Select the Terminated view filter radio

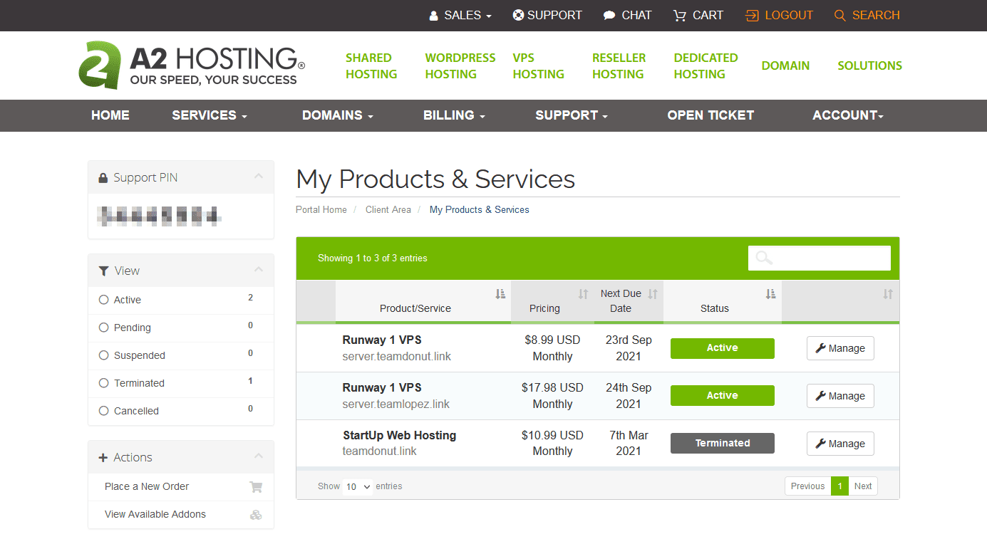104,383
